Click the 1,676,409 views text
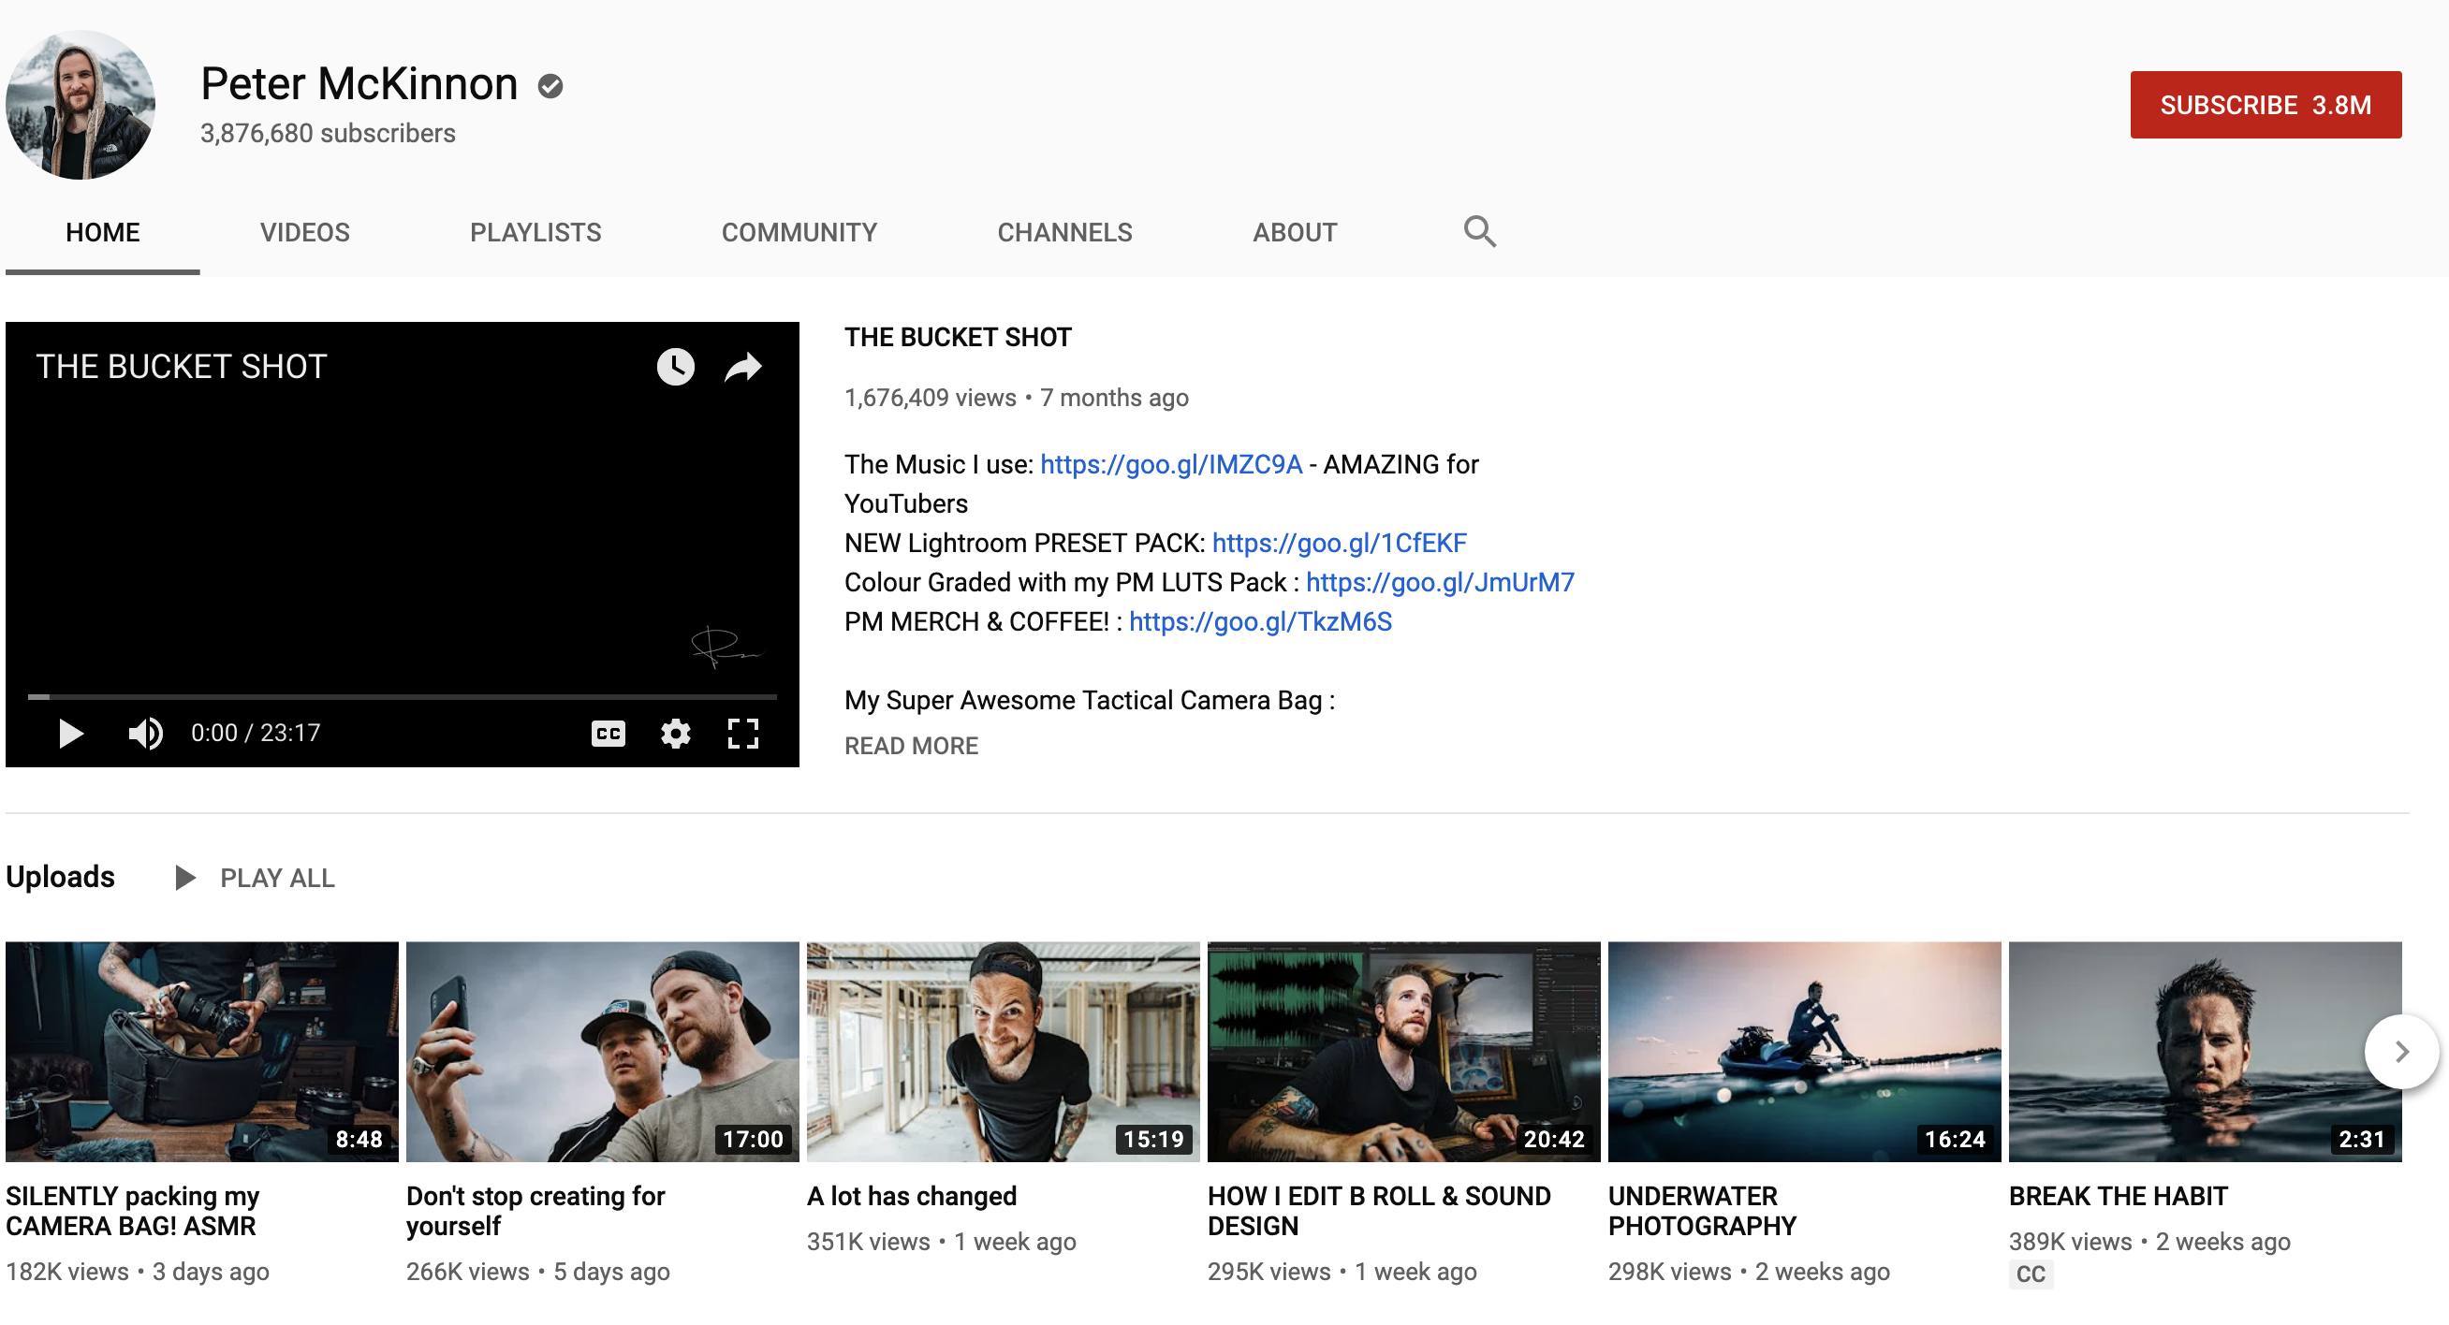The width and height of the screenshot is (2449, 1325). (x=931, y=399)
